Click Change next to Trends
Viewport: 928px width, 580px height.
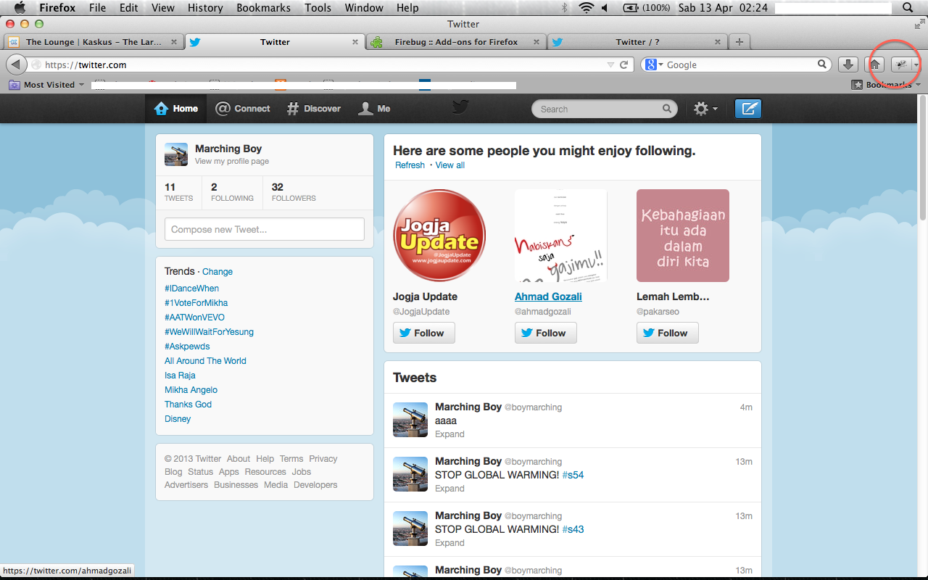pyautogui.click(x=217, y=272)
